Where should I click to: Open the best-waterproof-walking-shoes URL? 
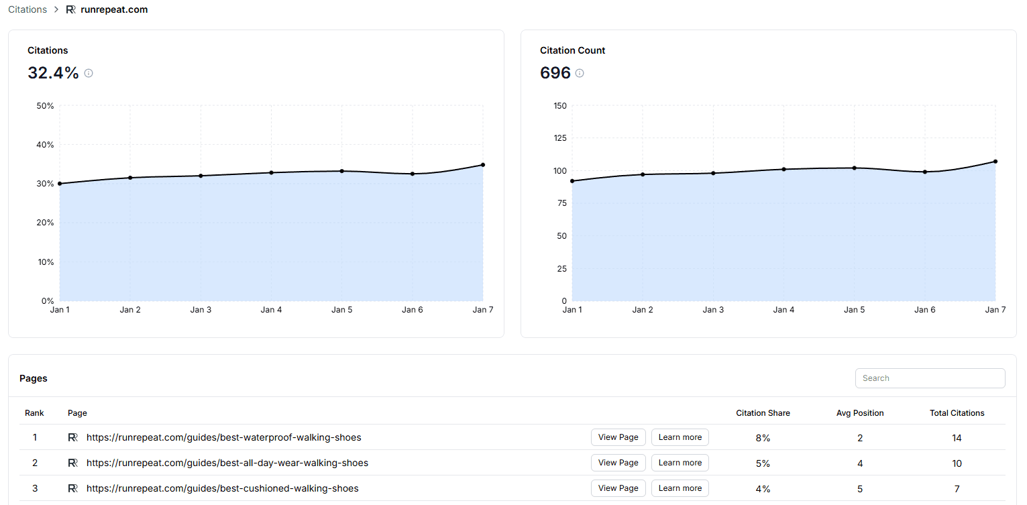(x=223, y=437)
